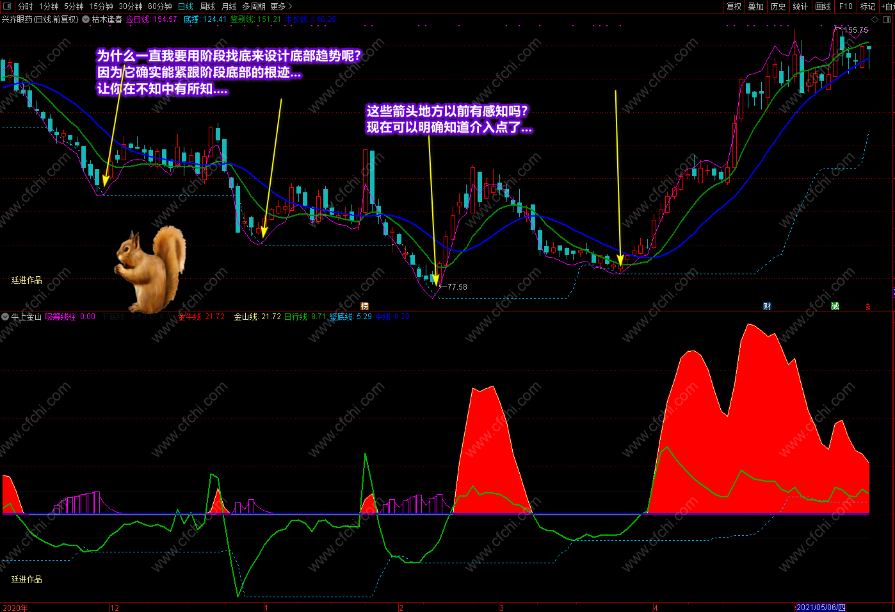Screen dimensions: 895x612
Task: Click the 2020年 label on time axis
Action: pyautogui.click(x=15, y=608)
